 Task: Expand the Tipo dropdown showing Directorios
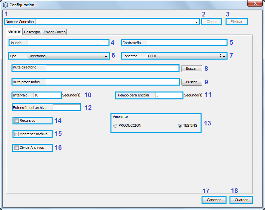(x=106, y=56)
